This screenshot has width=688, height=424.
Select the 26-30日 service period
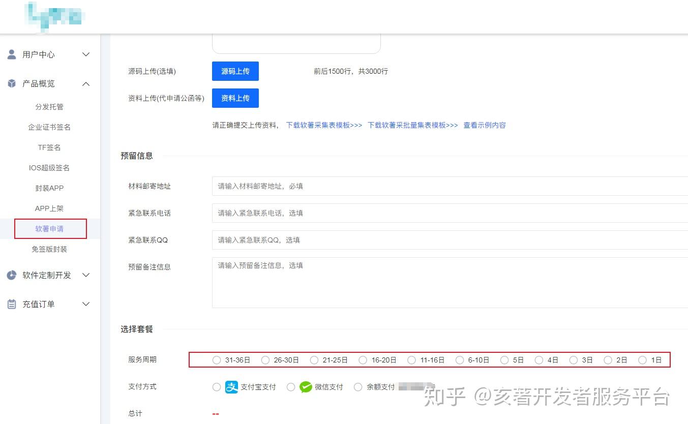pyautogui.click(x=265, y=360)
